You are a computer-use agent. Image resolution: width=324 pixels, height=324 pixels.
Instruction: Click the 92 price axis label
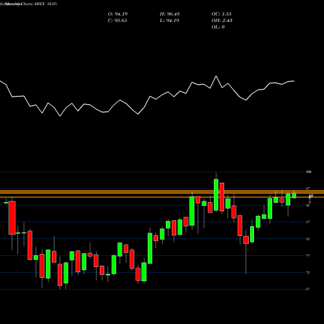coord(308,205)
